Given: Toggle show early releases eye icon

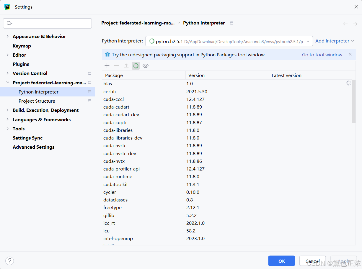Looking at the screenshot, I should [146, 66].
